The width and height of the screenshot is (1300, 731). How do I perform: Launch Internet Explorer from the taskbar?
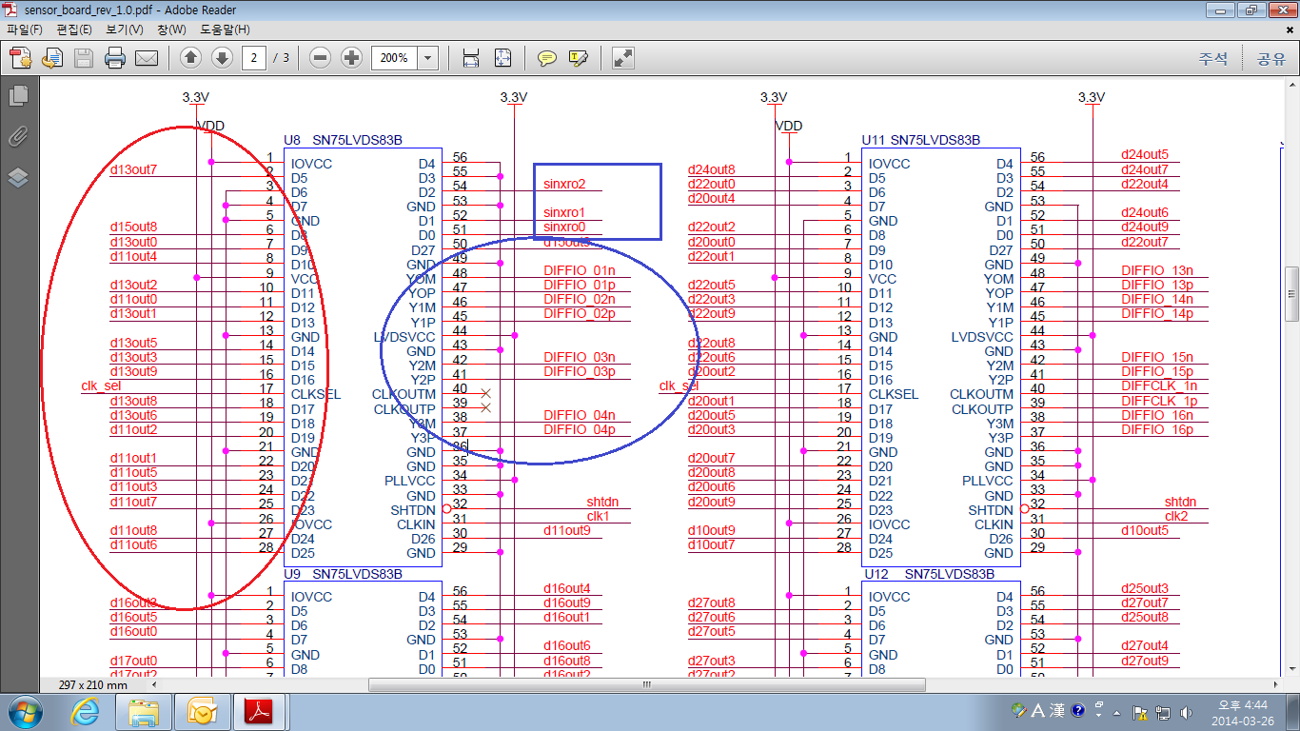85,711
